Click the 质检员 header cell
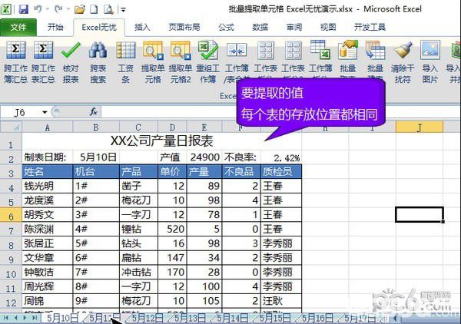 [x=281, y=171]
